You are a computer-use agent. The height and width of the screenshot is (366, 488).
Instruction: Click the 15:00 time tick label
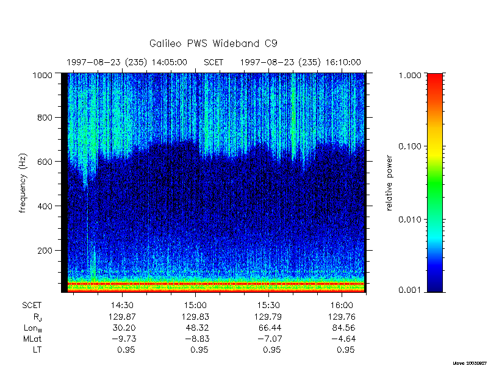pyautogui.click(x=195, y=306)
